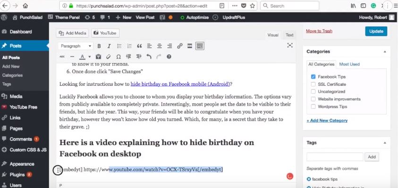Open Categories under Posts
The height and width of the screenshot is (188, 398).
tap(12, 75)
